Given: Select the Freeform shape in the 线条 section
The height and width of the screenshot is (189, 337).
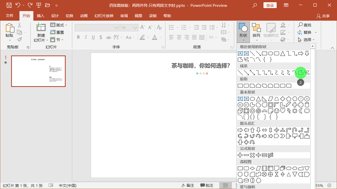Looking at the screenshot, I should [301, 73].
